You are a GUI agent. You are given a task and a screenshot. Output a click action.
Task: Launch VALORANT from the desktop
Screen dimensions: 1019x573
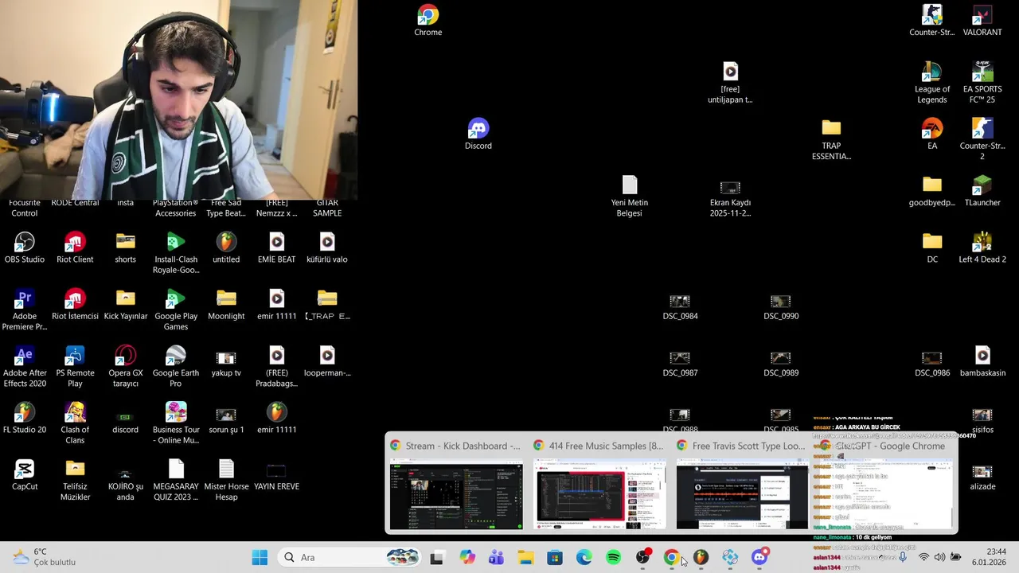982,21
